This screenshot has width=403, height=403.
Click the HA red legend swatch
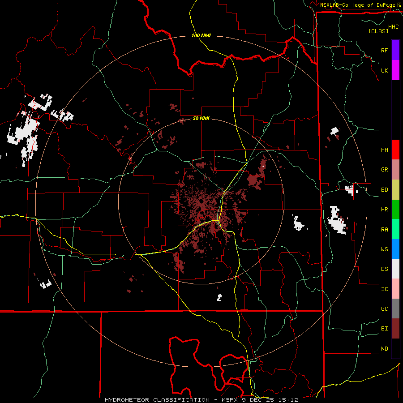[395, 150]
